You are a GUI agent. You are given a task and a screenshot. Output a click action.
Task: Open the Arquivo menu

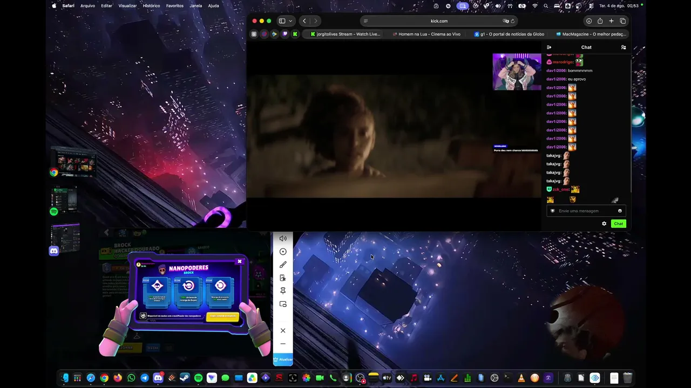pos(87,6)
